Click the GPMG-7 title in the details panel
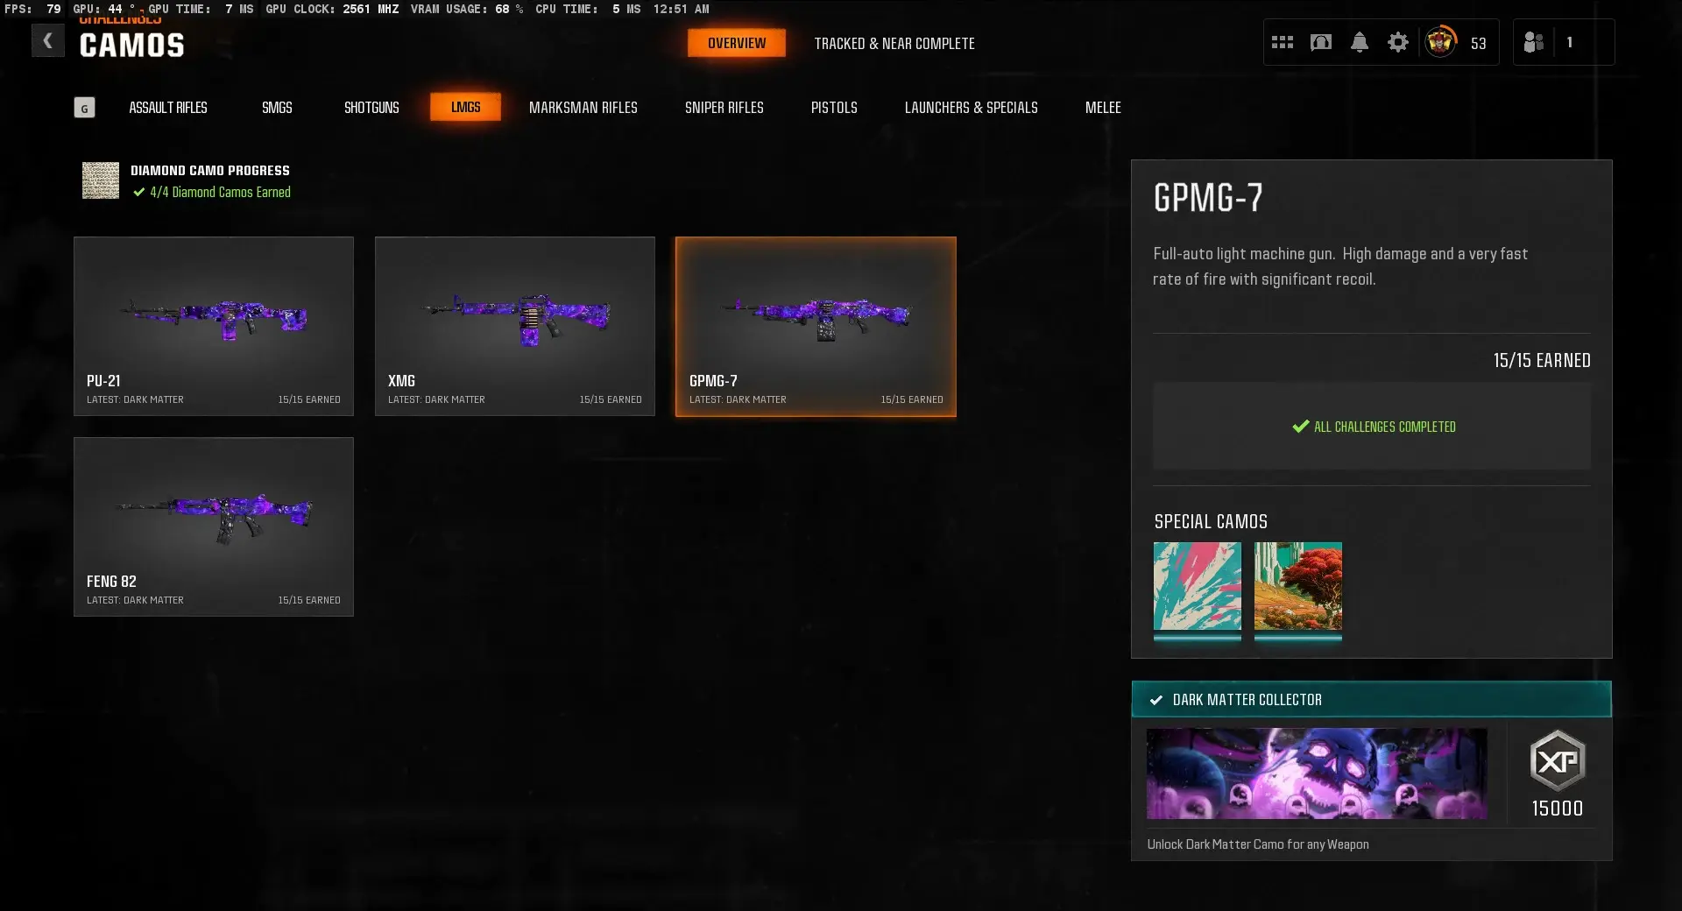 [1208, 198]
